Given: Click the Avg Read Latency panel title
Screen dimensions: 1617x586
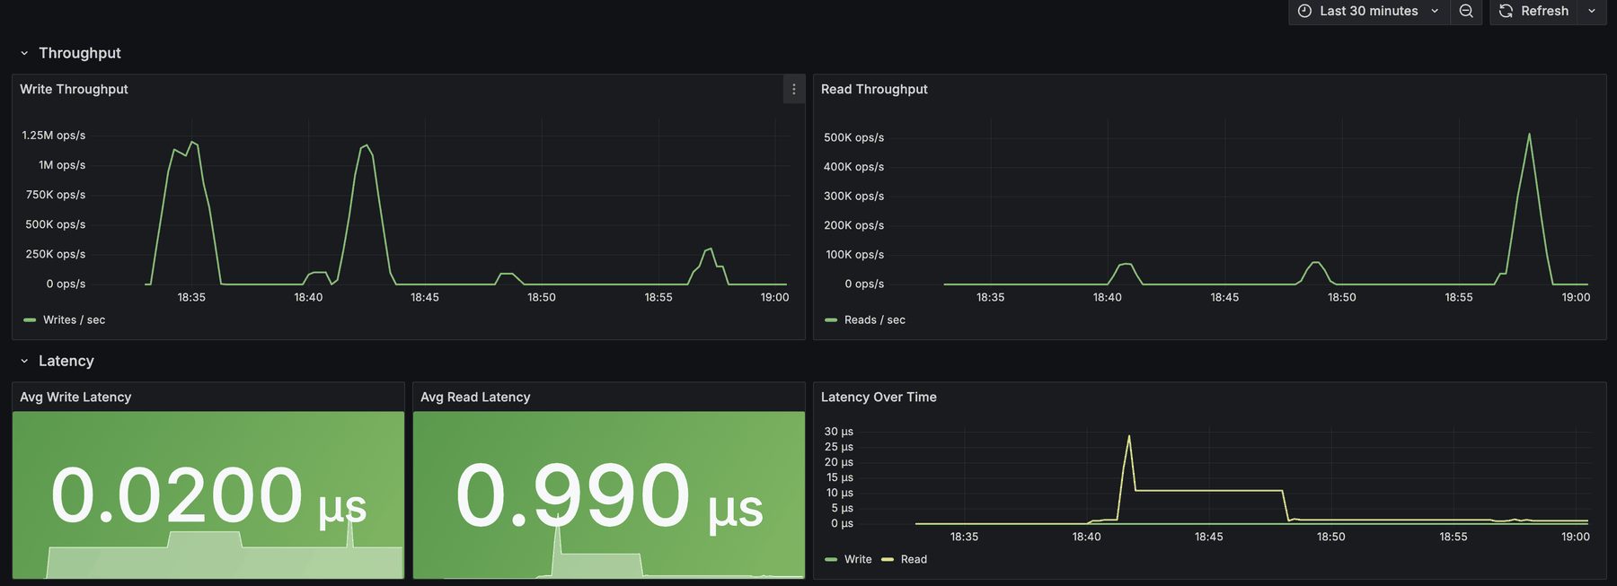Looking at the screenshot, I should pos(475,397).
